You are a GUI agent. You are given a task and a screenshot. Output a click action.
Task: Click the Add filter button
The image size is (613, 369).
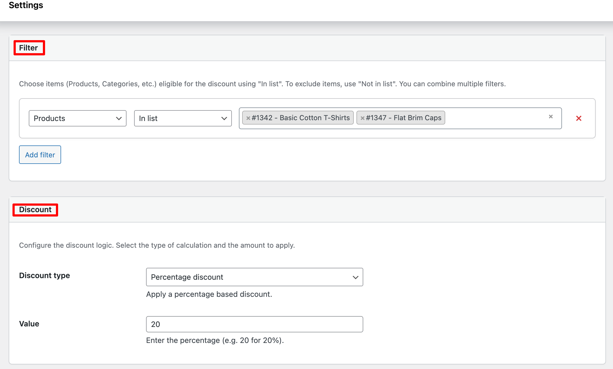tap(40, 155)
